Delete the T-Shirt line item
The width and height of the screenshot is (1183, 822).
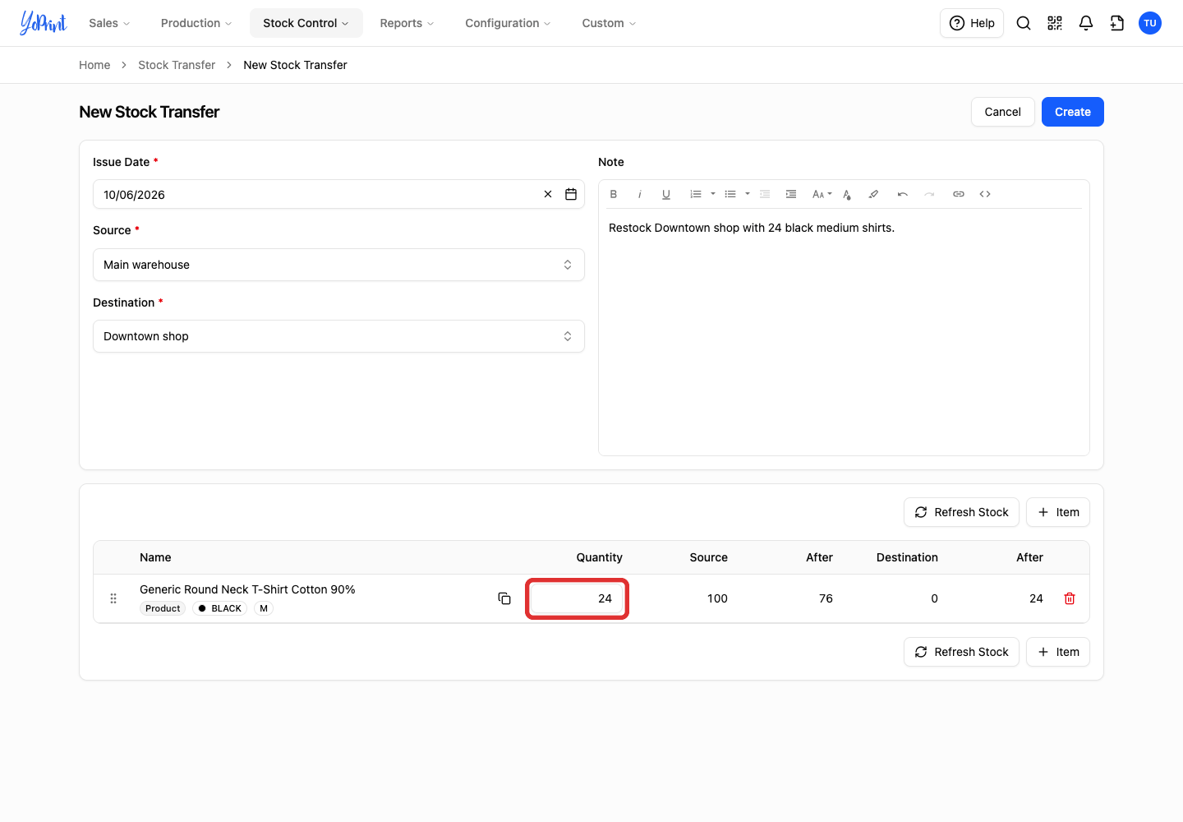pyautogui.click(x=1070, y=598)
